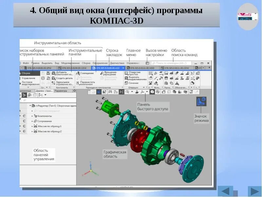Toggle the ∈ marker on Массив по образцу:1 row
This screenshot has height=197, width=262.
click(x=24, y=126)
